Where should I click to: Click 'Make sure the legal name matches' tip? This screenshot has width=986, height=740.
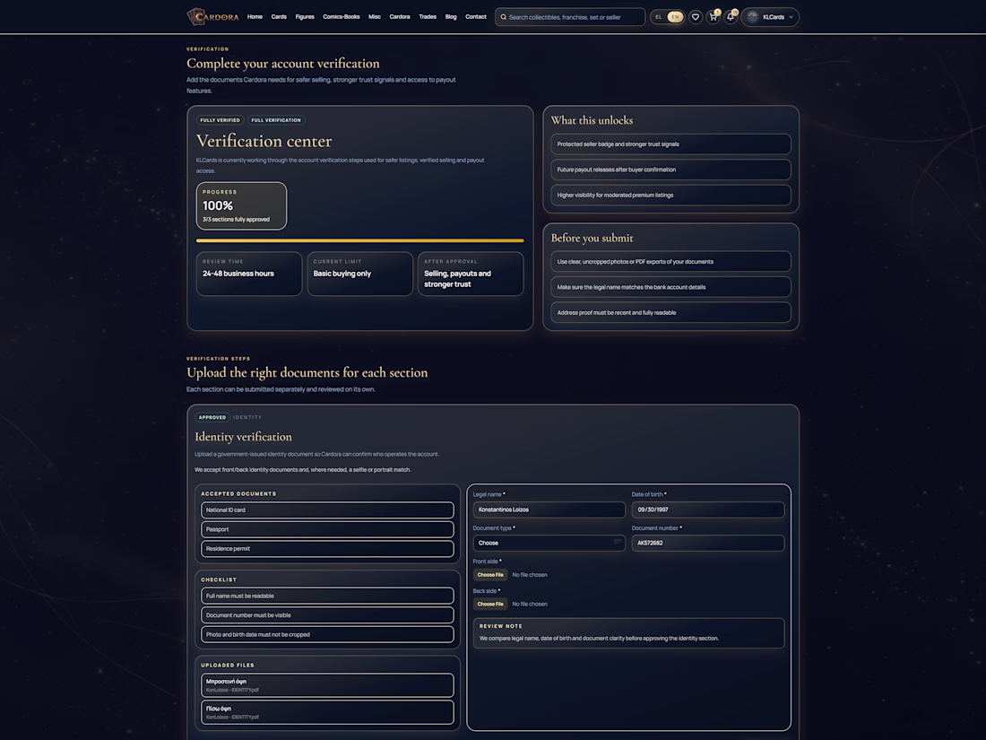(670, 287)
